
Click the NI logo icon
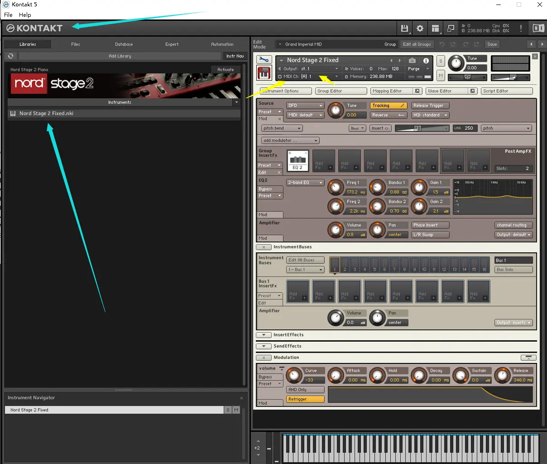[538, 28]
